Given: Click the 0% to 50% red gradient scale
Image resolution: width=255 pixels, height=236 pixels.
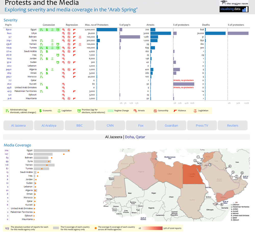Looking at the screenshot, I should pyautogui.click(x=152, y=228).
